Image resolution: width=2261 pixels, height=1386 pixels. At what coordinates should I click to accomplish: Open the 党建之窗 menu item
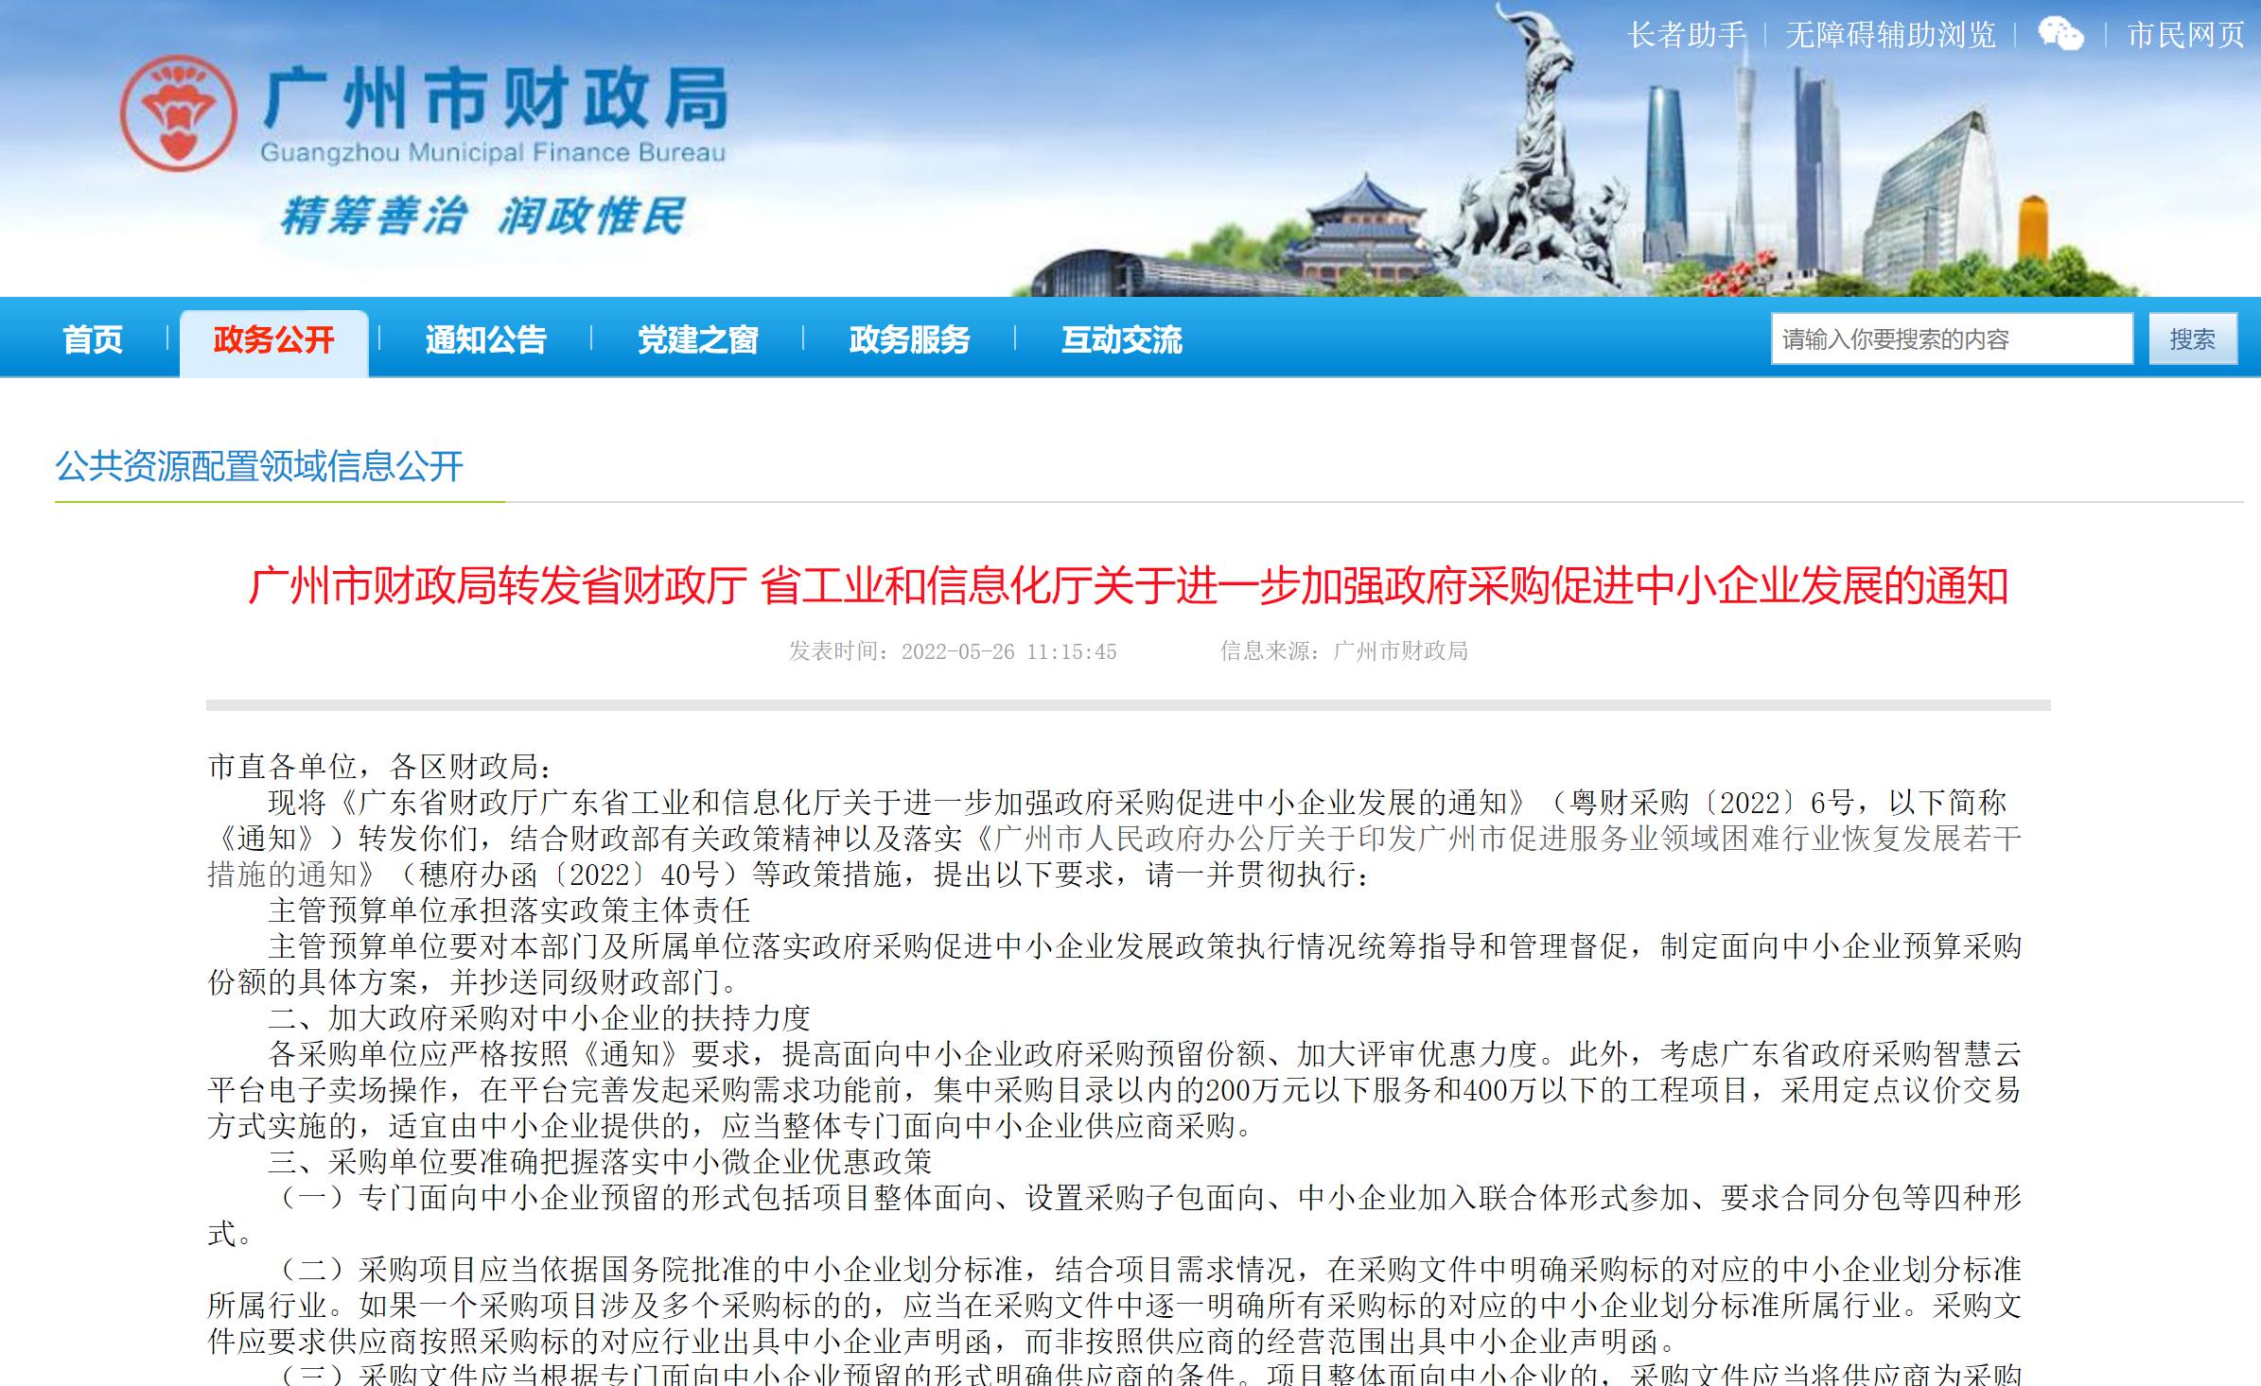point(697,339)
